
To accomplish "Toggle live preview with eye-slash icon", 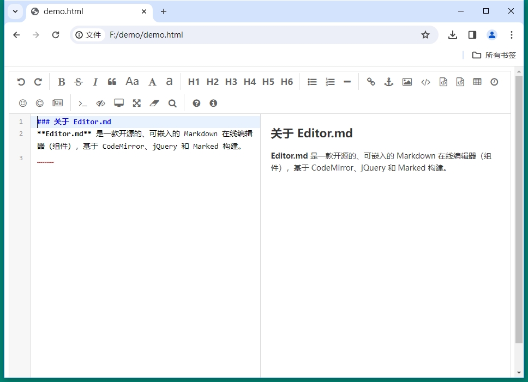I will tap(100, 103).
